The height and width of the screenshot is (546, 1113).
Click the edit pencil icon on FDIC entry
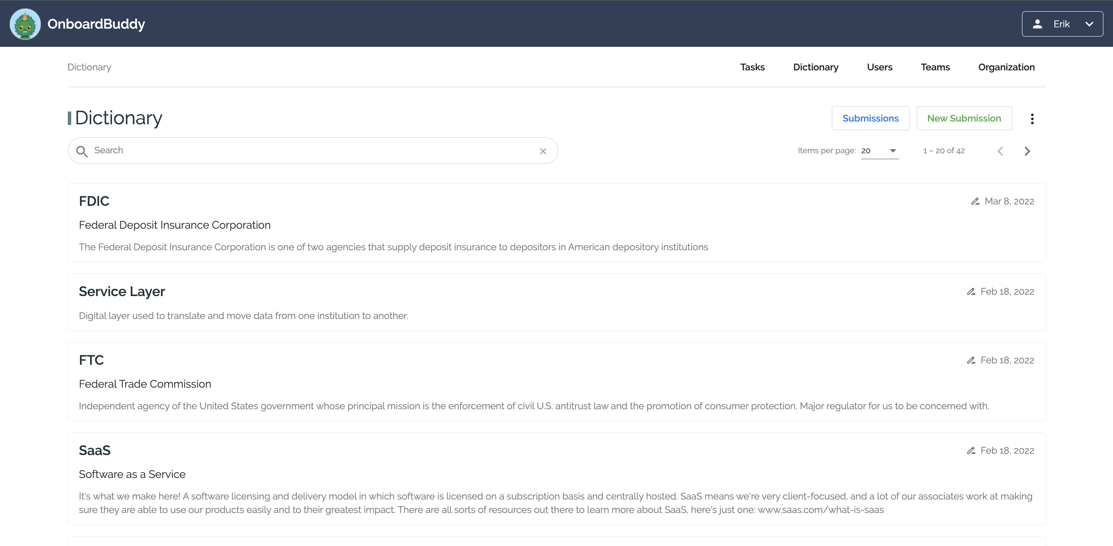975,201
